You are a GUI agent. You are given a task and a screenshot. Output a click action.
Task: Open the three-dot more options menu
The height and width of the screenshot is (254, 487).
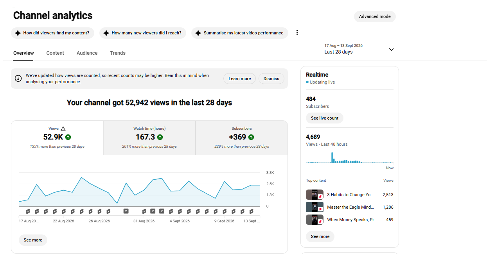coord(297,32)
